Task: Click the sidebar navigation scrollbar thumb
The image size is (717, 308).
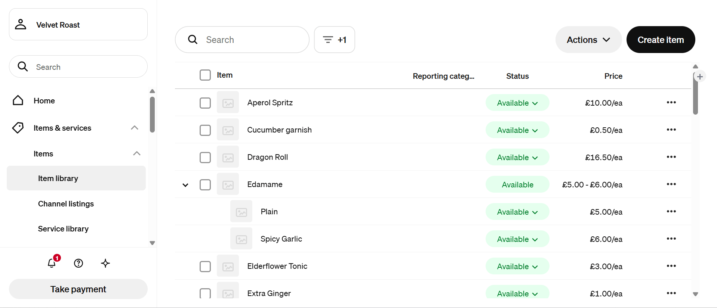Action: (x=152, y=115)
